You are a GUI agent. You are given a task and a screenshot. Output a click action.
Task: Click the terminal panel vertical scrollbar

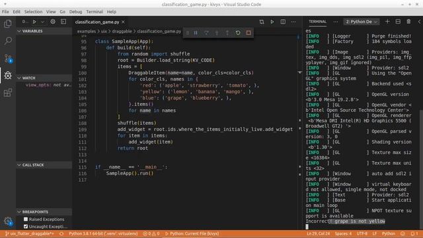(x=421, y=170)
